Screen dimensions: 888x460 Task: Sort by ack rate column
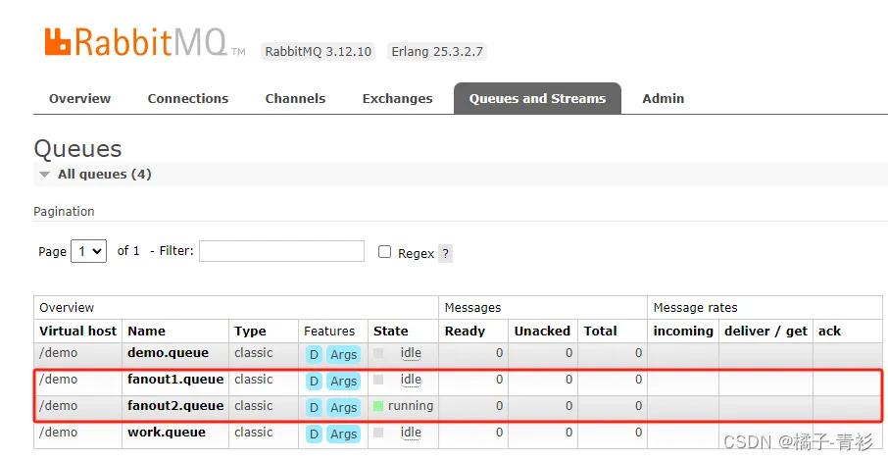829,331
